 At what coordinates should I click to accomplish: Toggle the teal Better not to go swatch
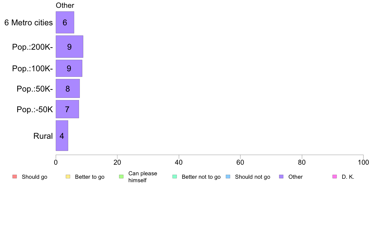175,177
